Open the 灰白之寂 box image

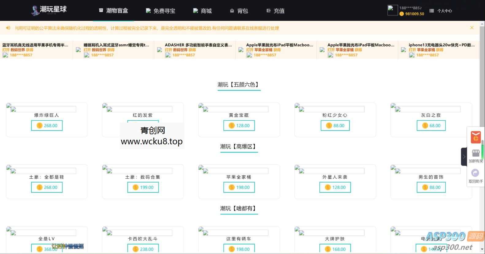(x=428, y=109)
